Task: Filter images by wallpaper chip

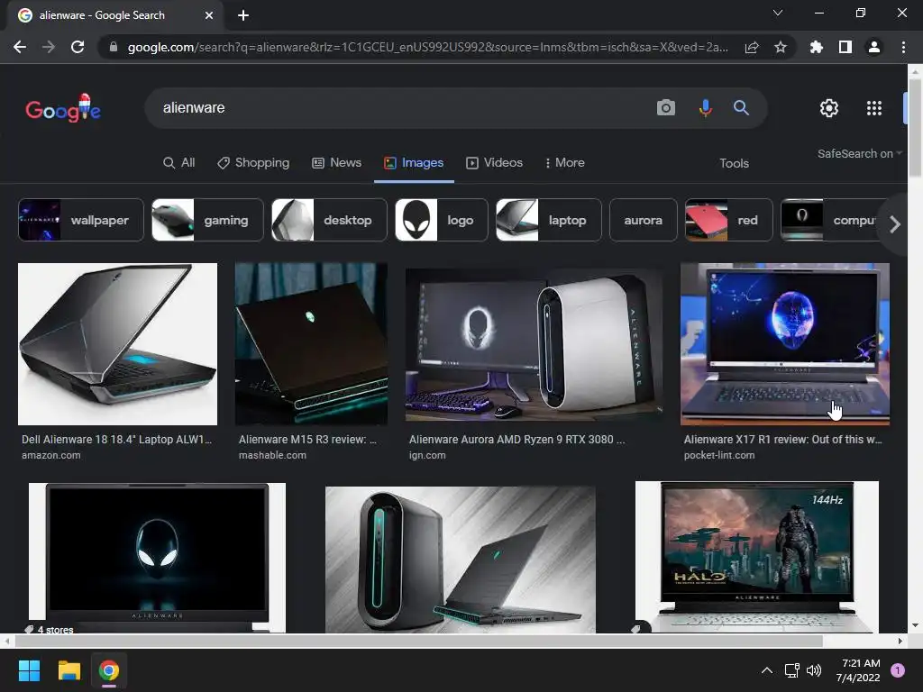Action: [x=80, y=220]
